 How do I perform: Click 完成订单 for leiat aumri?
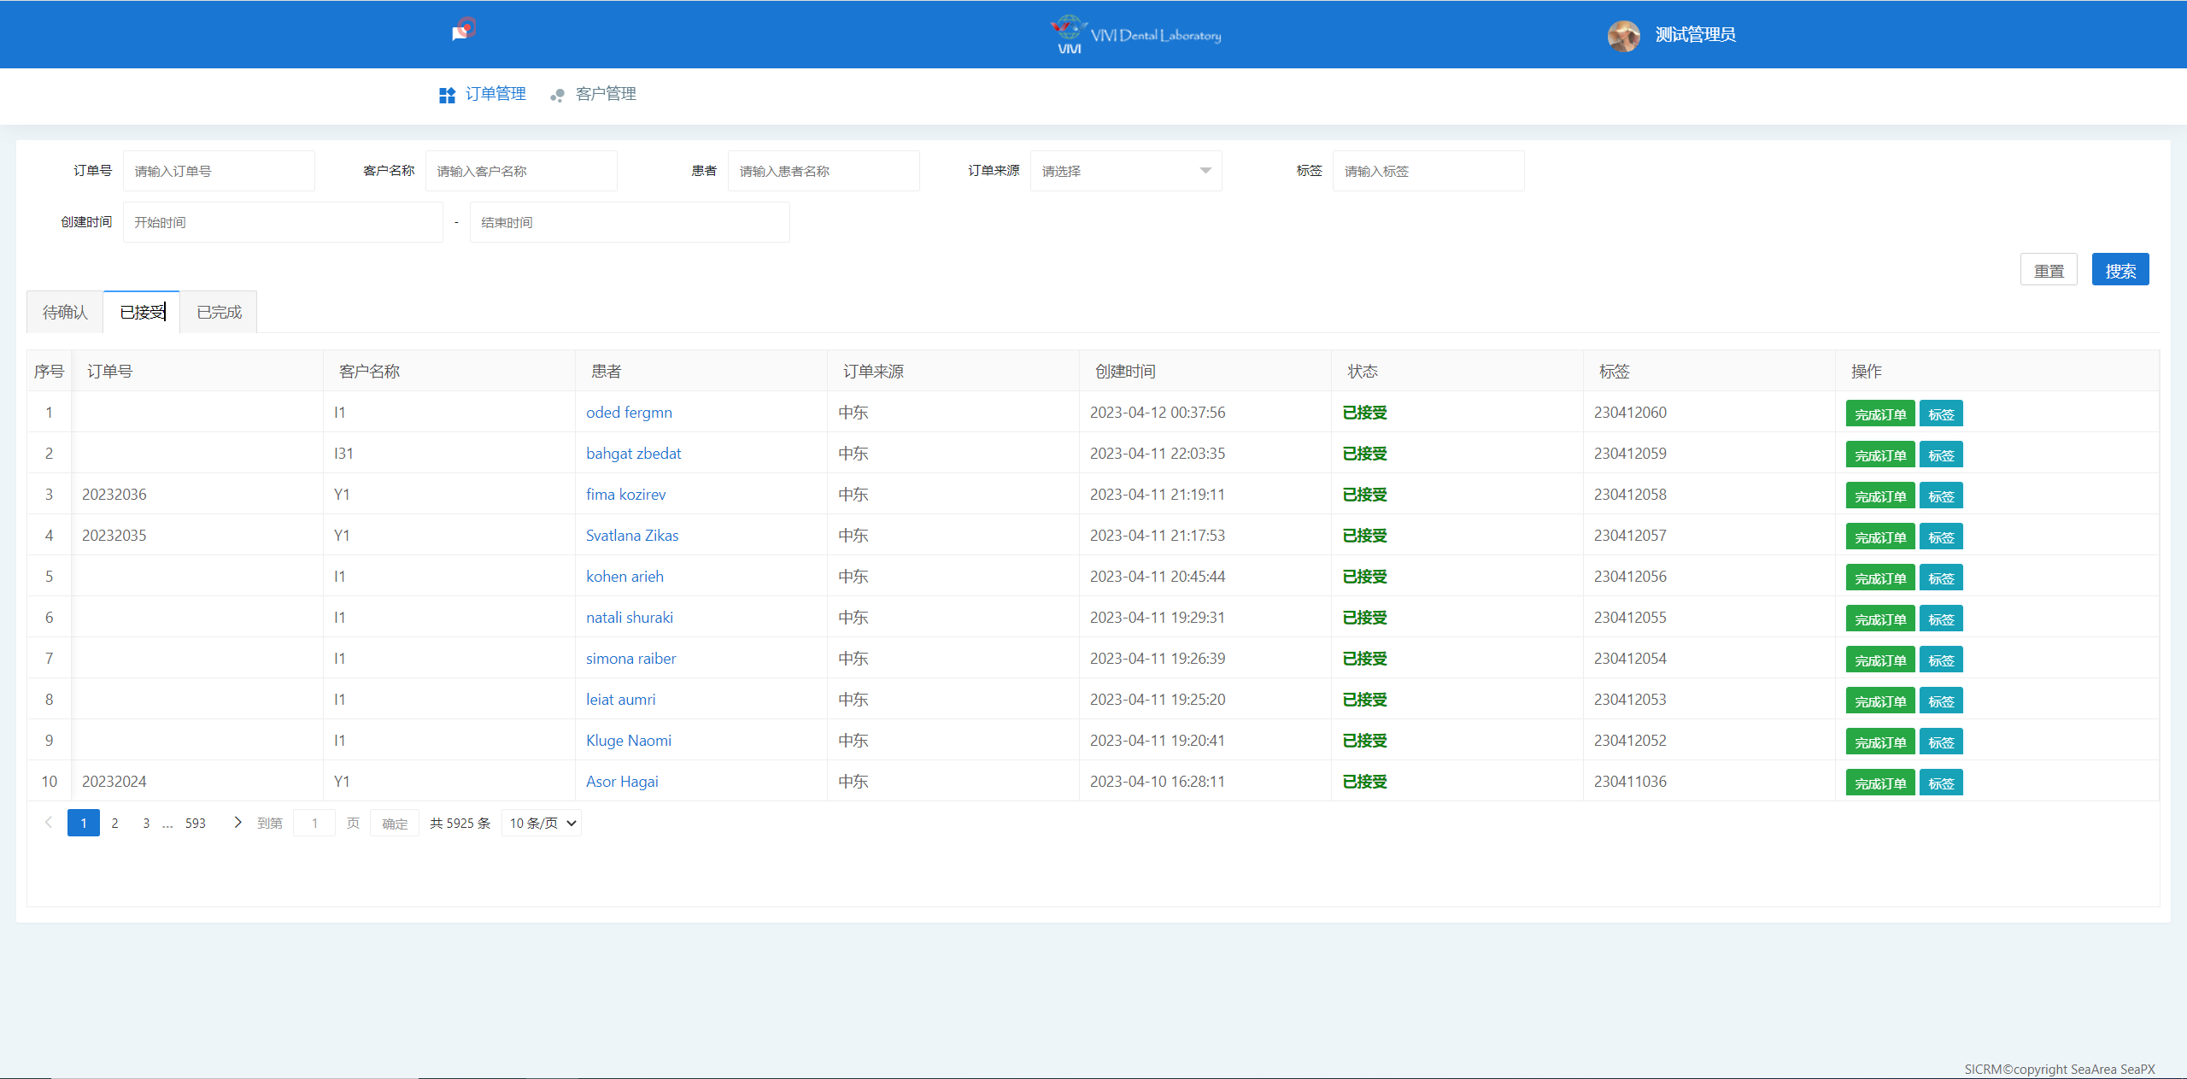[1880, 701]
